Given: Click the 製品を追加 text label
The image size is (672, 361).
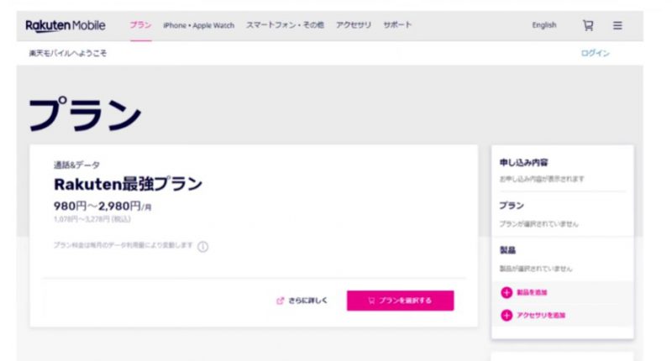Looking at the screenshot, I should click(533, 292).
